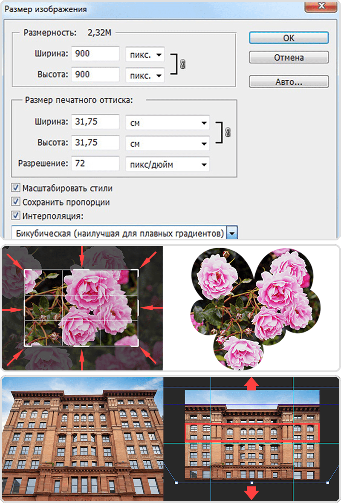Open the pixel width unit dropdown
341x503 pixels.
(x=145, y=55)
